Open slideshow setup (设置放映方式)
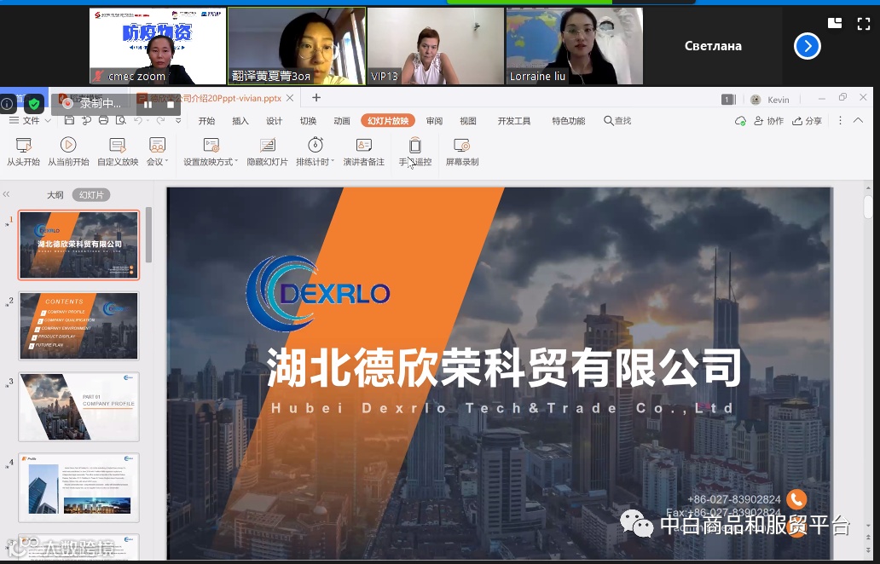Viewport: 880px width, 564px height. click(x=211, y=152)
